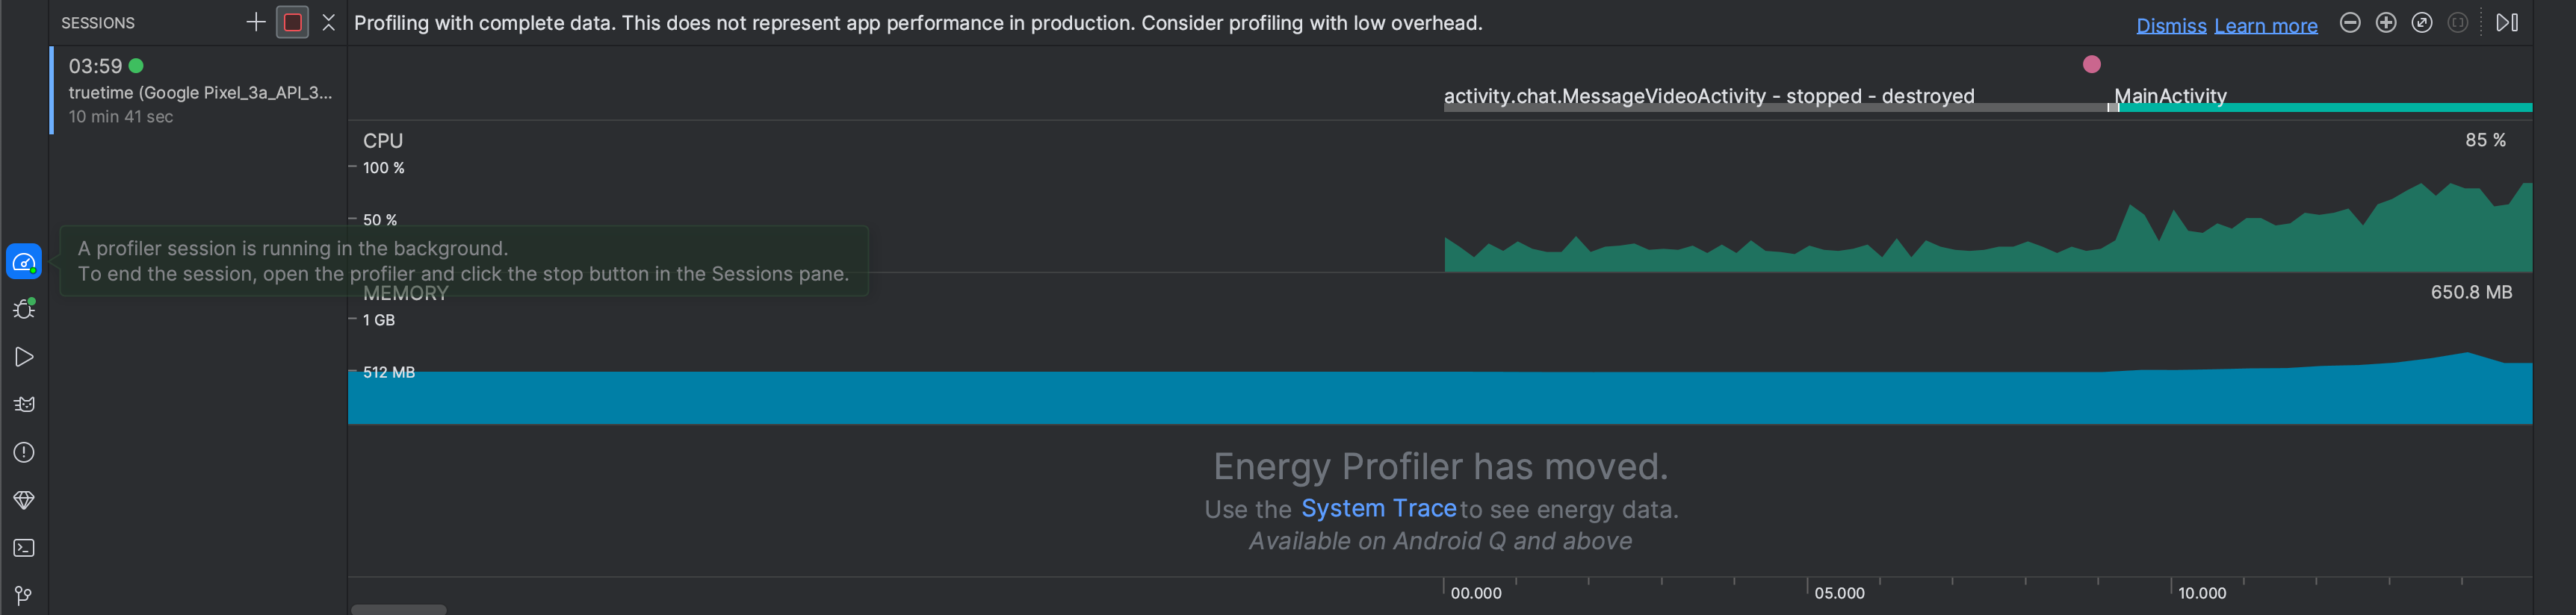Screen dimensions: 2576x615
Task: Click the pink user event marker
Action: pos(2092,64)
